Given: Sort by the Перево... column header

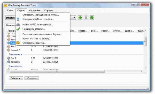Looking at the screenshot, I should [83, 31].
